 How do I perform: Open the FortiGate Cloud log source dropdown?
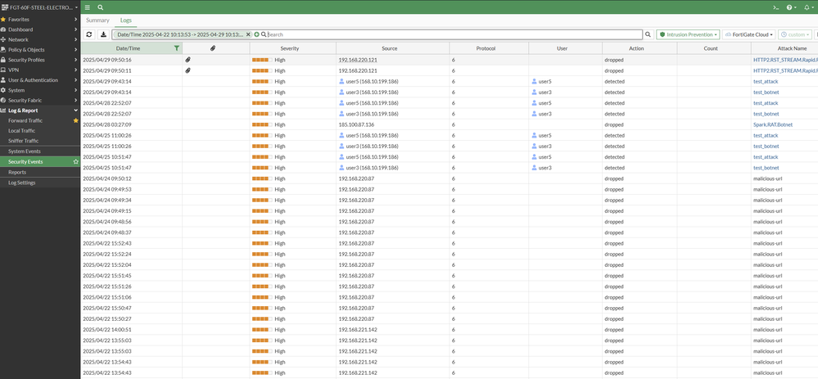tap(748, 34)
